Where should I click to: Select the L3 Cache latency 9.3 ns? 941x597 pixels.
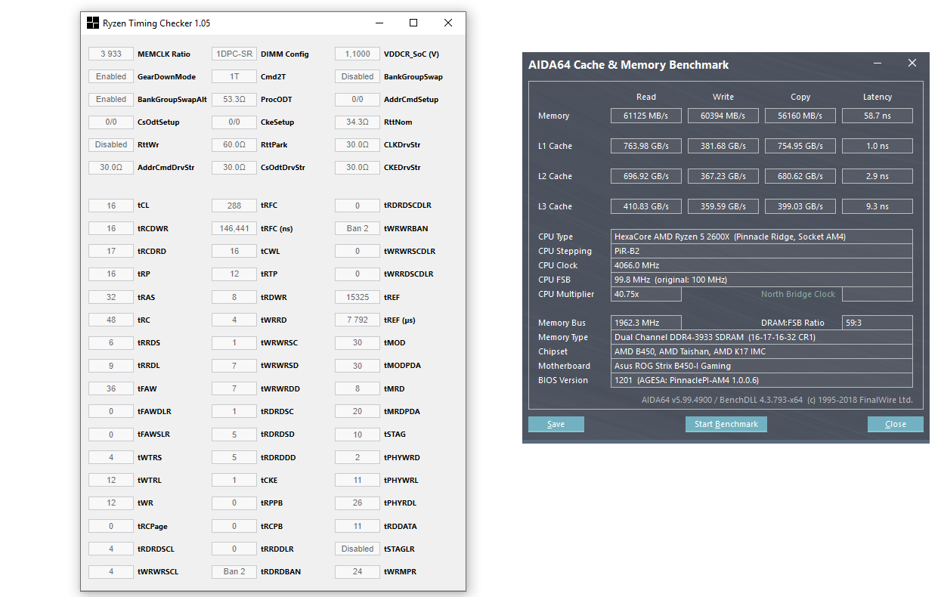tap(878, 206)
